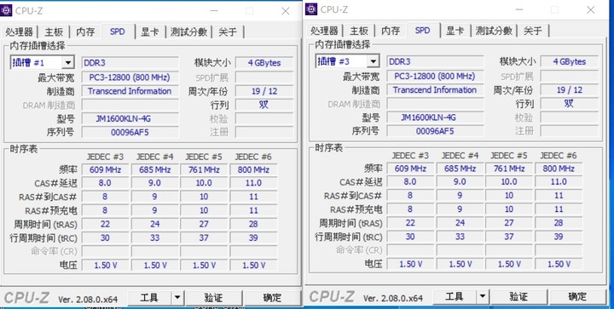Select SPD tab in right CPU-Z window
Screen dimensions: 614x309
[x=422, y=30]
